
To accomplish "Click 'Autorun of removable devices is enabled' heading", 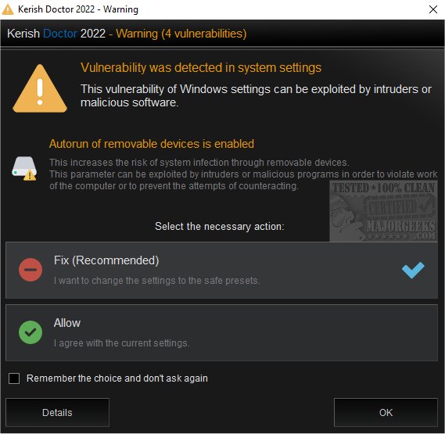I will point(152,144).
